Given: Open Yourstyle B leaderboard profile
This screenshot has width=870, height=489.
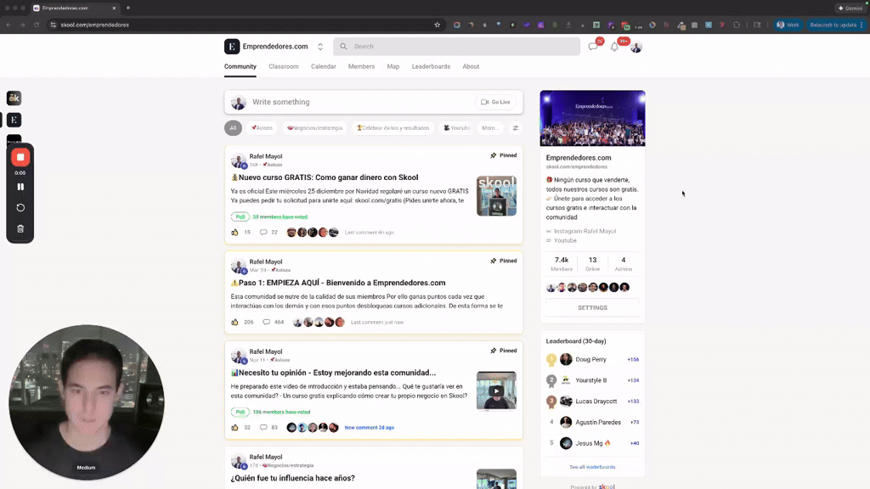Looking at the screenshot, I should pos(590,380).
